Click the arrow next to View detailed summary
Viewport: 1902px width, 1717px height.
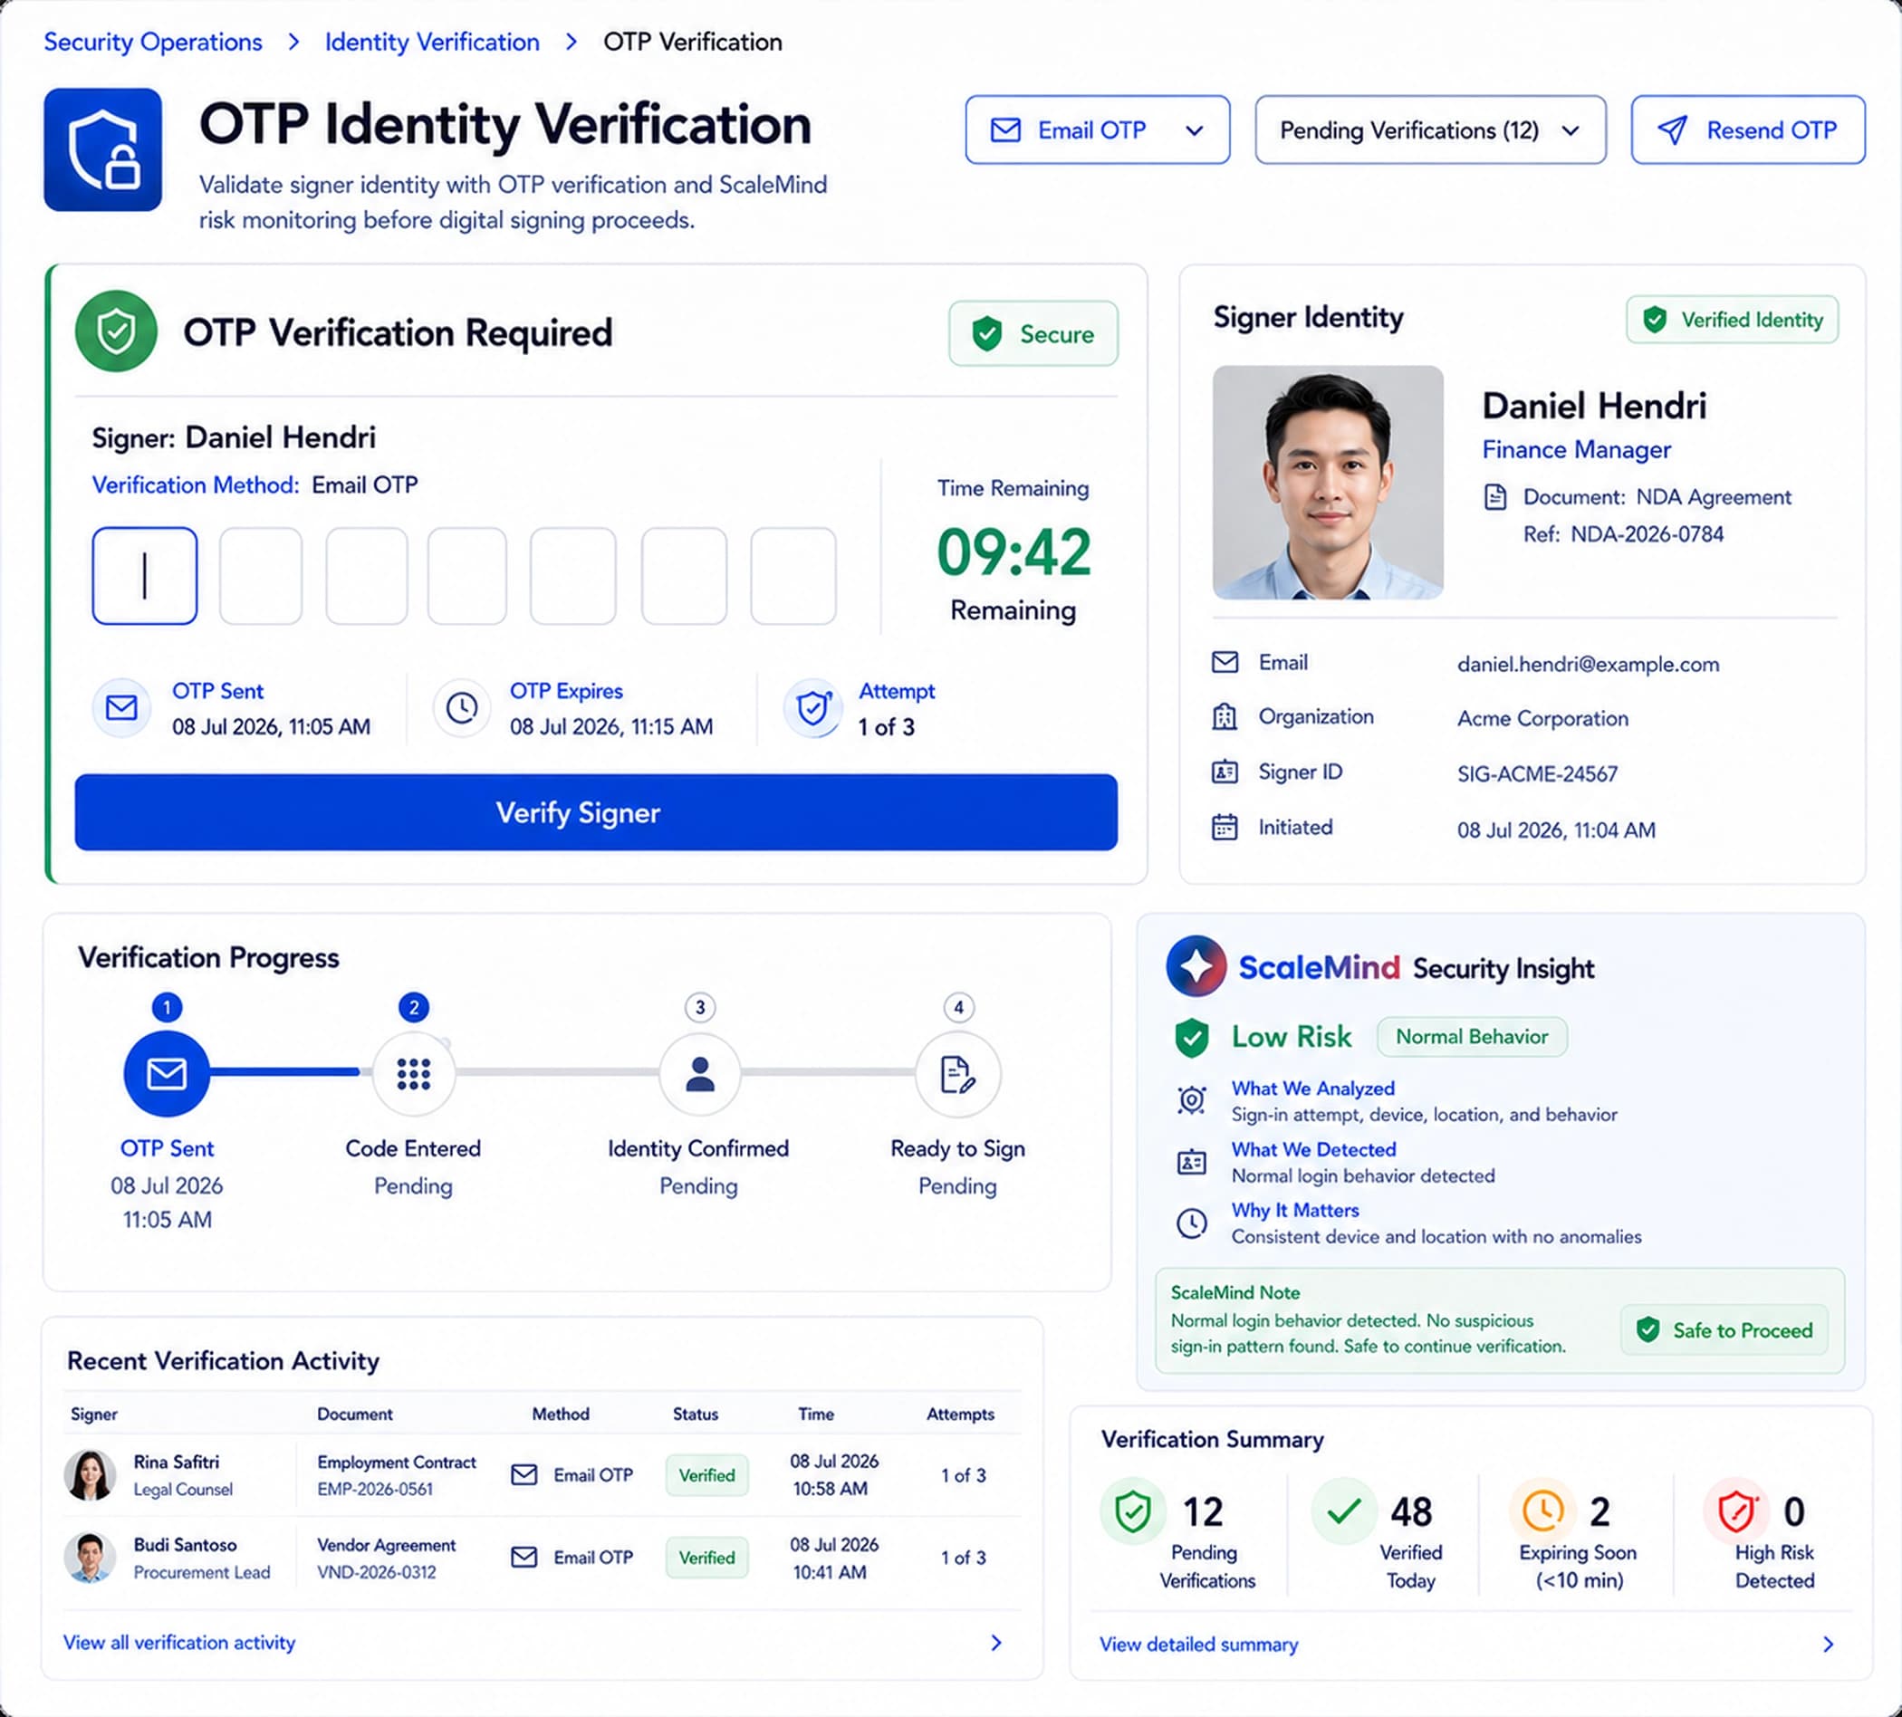[1829, 1645]
